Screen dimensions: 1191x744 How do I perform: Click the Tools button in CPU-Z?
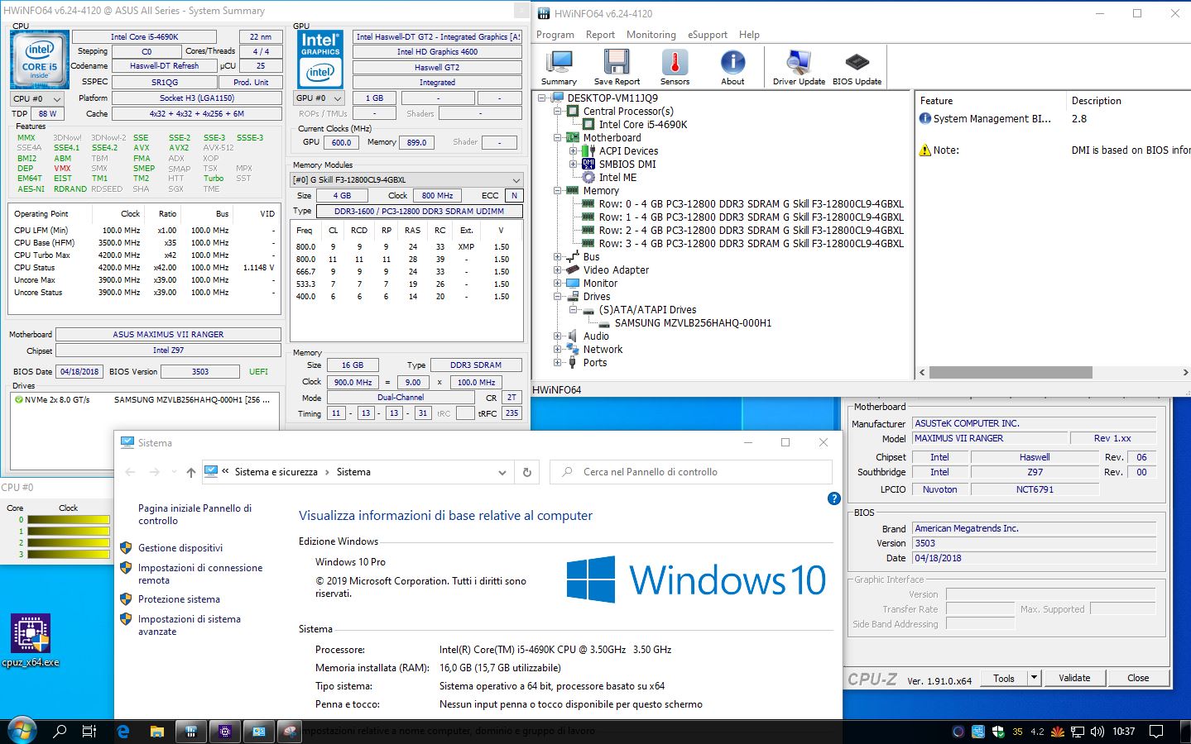coord(1004,678)
